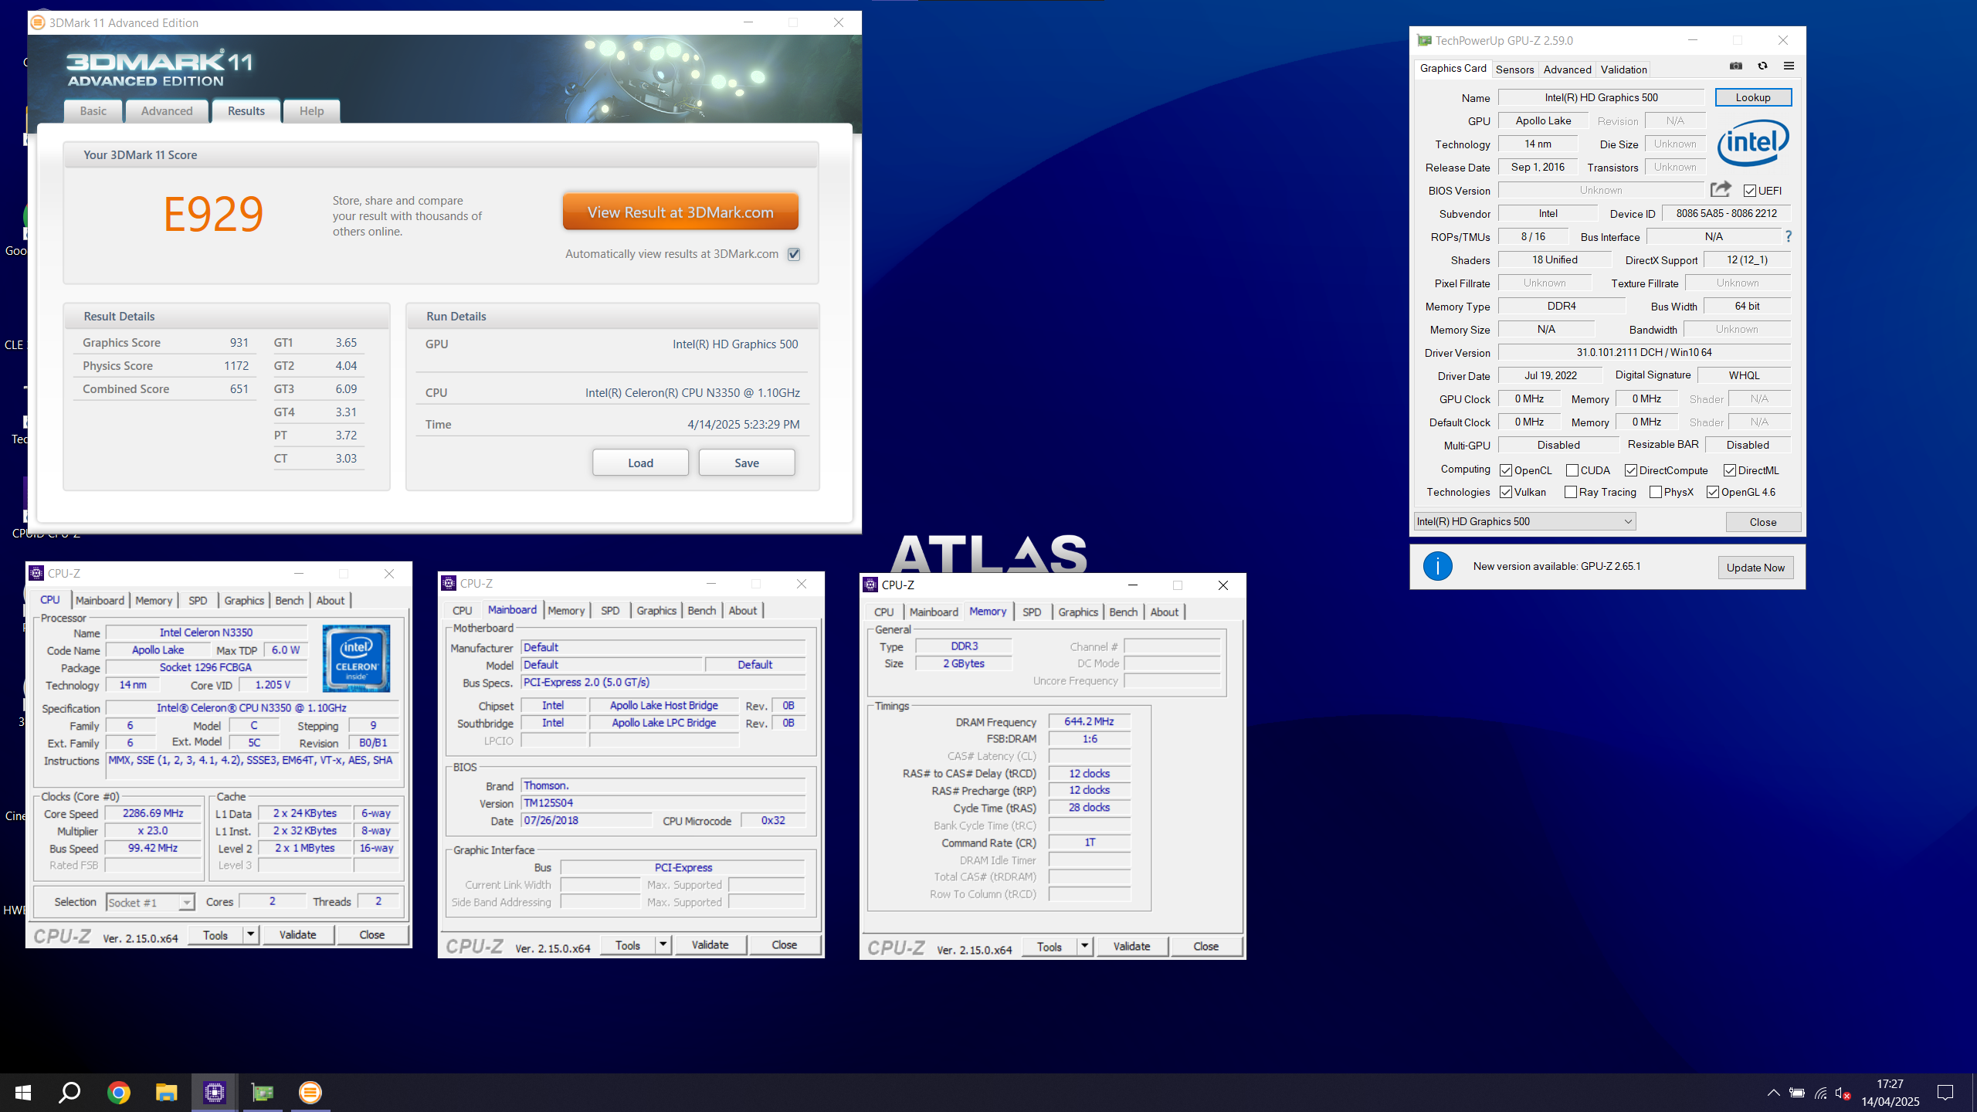Click the Bus Interface question mark icon
The image size is (1977, 1112).
click(1789, 236)
